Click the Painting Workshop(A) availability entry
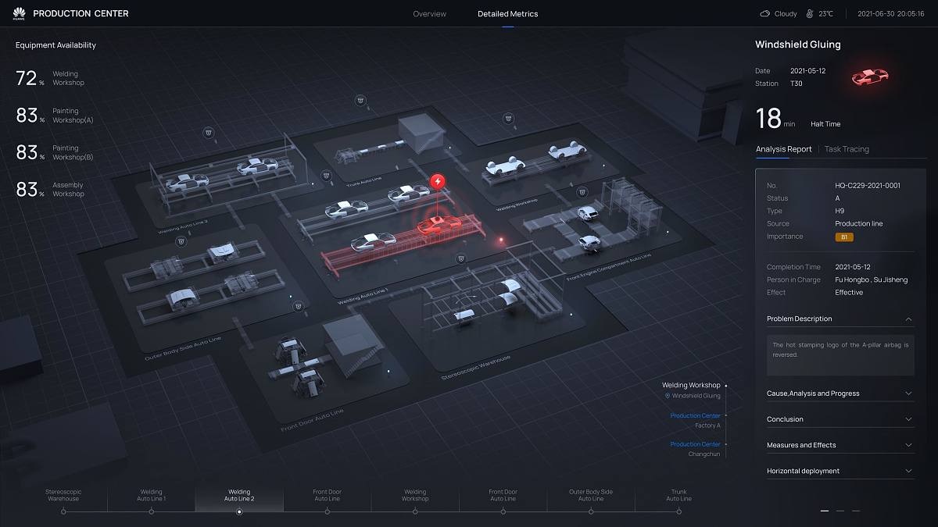The image size is (938, 527). pos(55,116)
